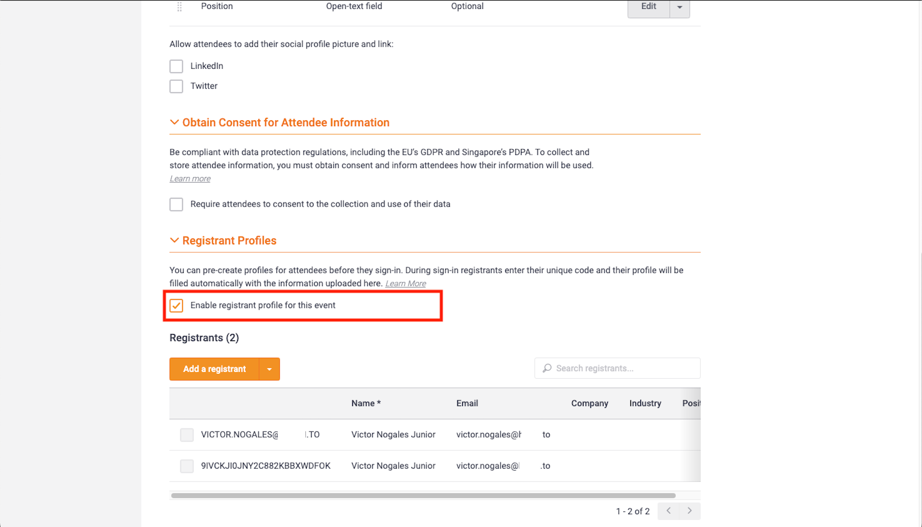Select the VICTOR.NOGALES registrant row checkbox
This screenshot has height=527, width=922.
187,435
